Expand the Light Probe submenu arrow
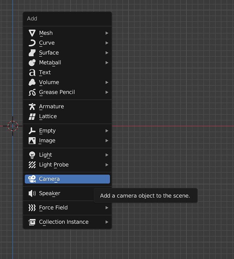234x259 pixels. [107, 165]
